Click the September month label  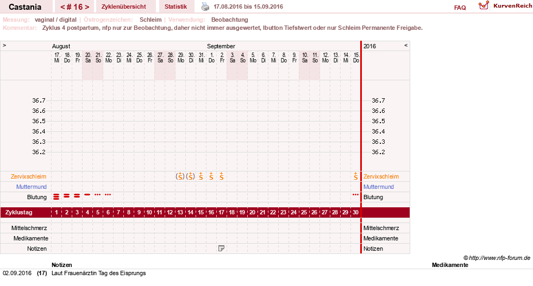(221, 46)
